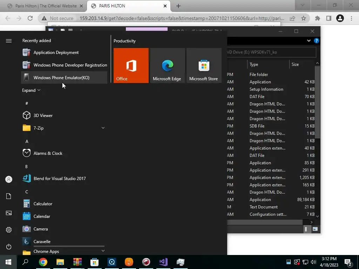
Task: Click the volume icon in system tray
Action: [x=313, y=262]
